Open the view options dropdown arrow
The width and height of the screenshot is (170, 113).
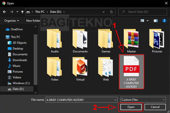tap(148, 21)
